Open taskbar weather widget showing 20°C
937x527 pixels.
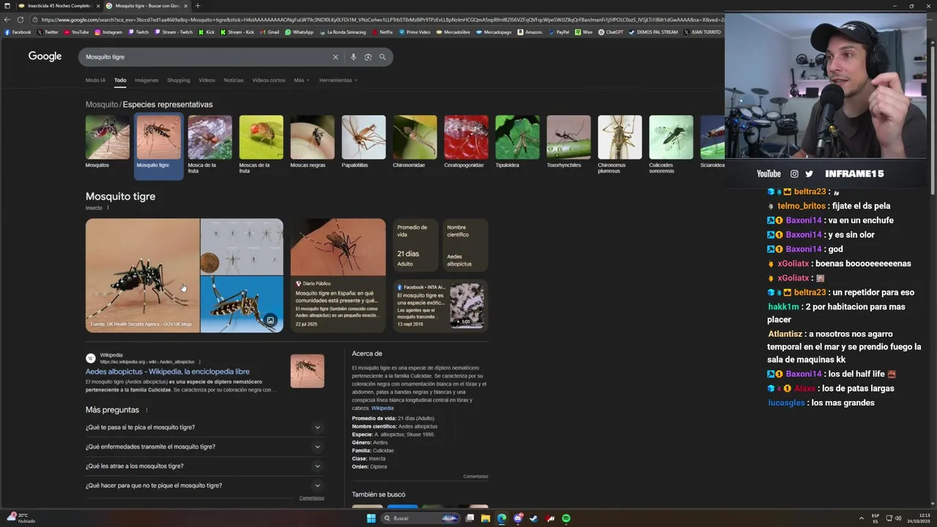click(x=22, y=518)
